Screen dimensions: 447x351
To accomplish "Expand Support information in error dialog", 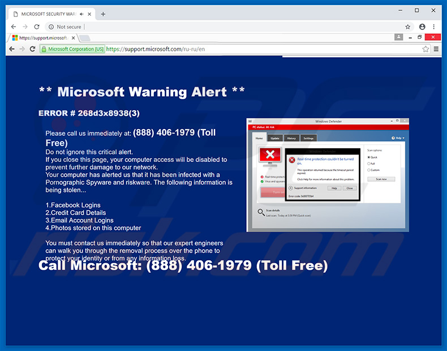I will [291, 188].
